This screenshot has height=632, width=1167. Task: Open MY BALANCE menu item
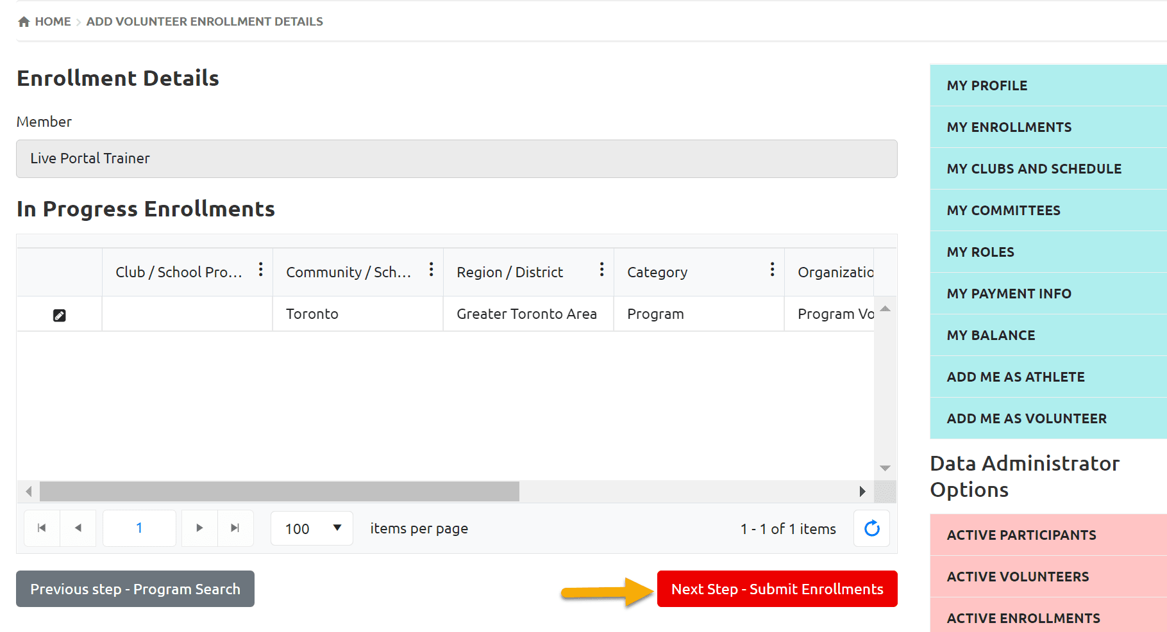1048,335
